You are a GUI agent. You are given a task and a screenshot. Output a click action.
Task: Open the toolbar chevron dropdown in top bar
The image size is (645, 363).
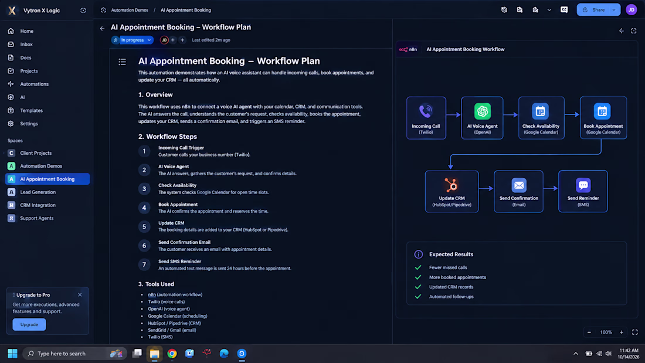point(549,10)
